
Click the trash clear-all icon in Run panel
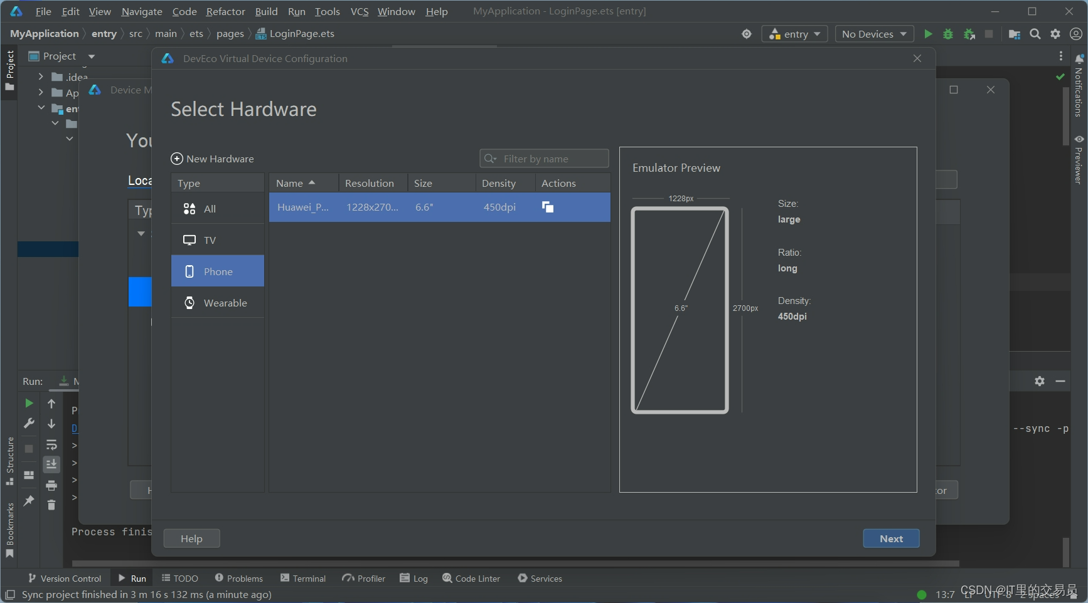click(x=51, y=505)
